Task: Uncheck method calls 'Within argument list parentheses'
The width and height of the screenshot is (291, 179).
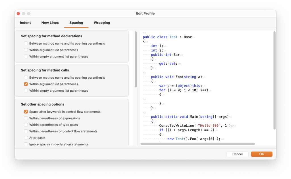Action: pos(26,84)
